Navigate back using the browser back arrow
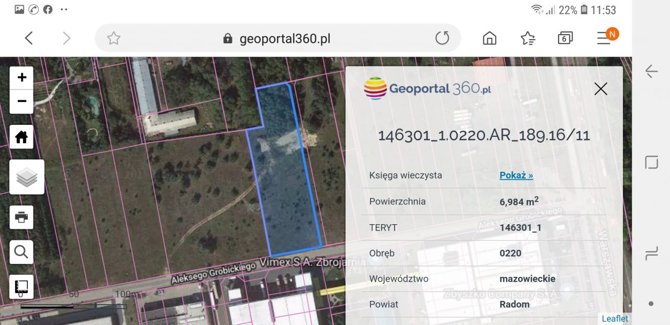Image resolution: width=670 pixels, height=325 pixels. click(29, 38)
